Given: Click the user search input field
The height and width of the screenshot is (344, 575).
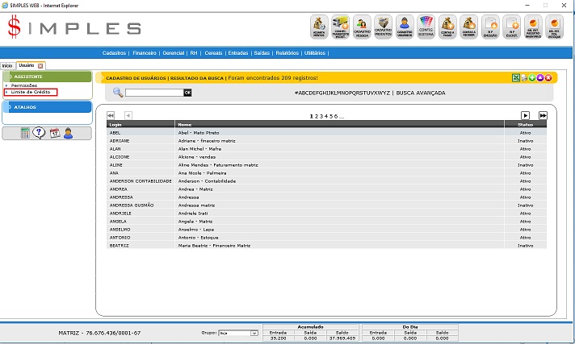Looking at the screenshot, I should [154, 93].
